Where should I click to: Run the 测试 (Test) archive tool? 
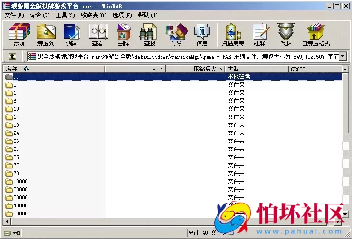(72, 35)
